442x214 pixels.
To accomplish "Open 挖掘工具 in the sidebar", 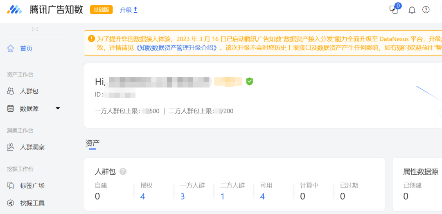I will click(32, 203).
